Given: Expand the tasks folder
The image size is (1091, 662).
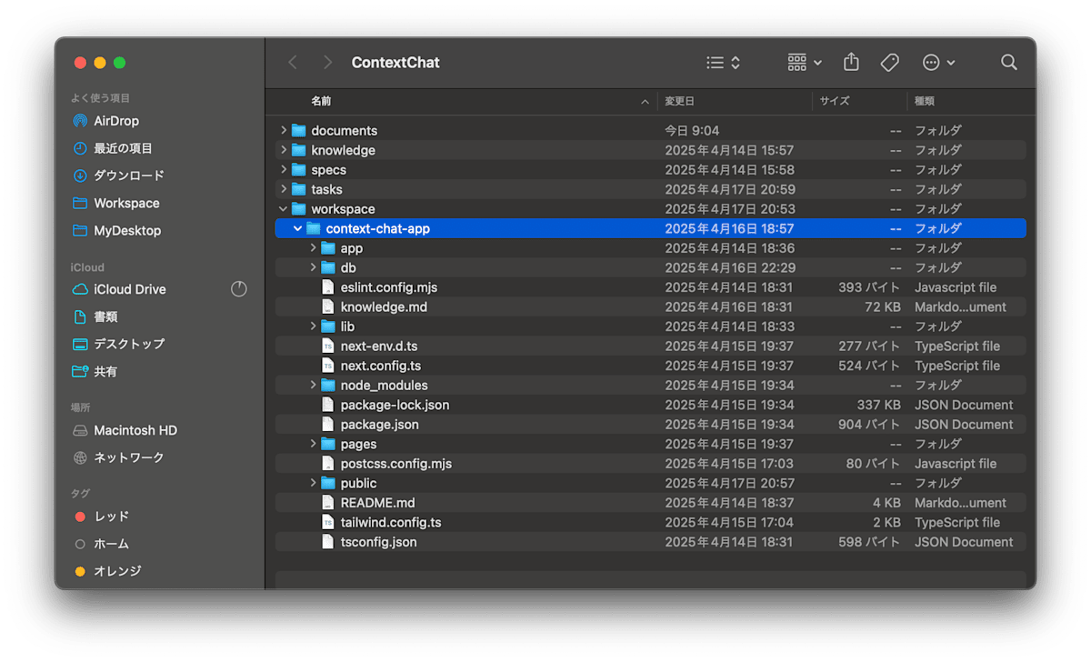Looking at the screenshot, I should [284, 189].
